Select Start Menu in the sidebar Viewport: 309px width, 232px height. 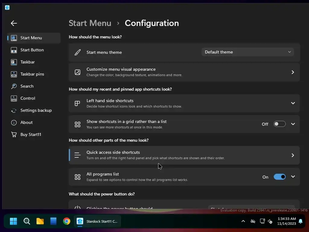pos(34,38)
